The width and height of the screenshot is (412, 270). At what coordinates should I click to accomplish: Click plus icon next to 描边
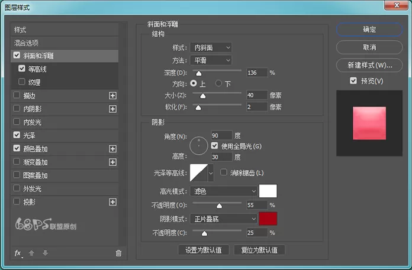coord(112,96)
